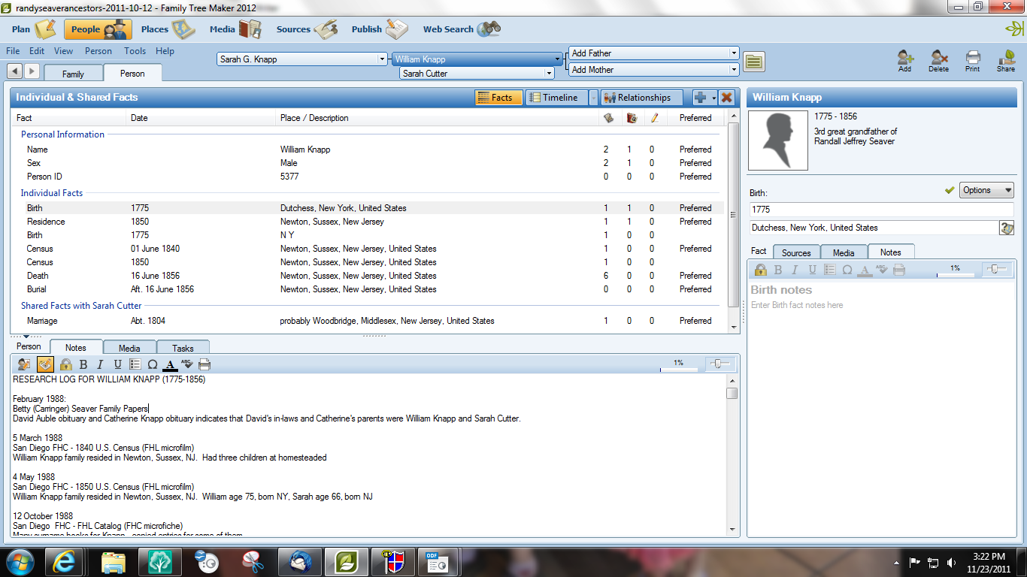Click the Print icon in top toolbar

[973, 60]
